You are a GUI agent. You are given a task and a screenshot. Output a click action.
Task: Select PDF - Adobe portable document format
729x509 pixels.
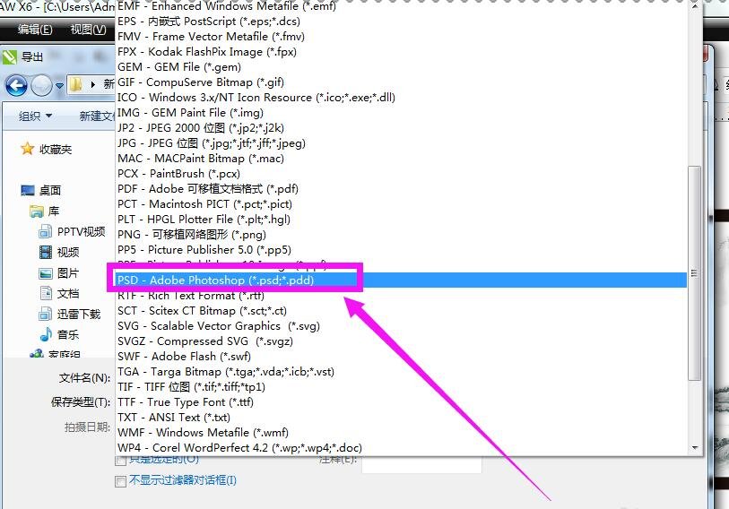pyautogui.click(x=401, y=189)
